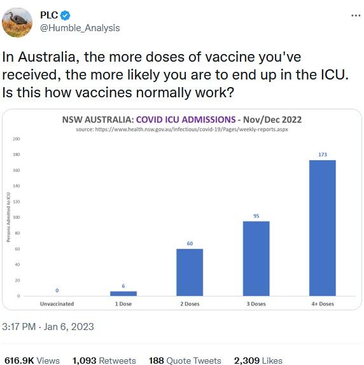View the 2,309 Likes list
The height and width of the screenshot is (365, 364).
258,361
